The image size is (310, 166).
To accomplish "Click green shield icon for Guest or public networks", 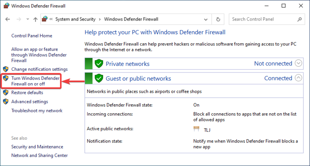I will 99,78.
